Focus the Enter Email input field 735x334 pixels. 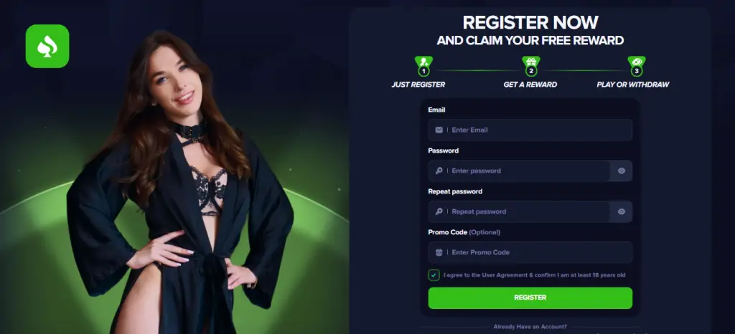[530, 130]
